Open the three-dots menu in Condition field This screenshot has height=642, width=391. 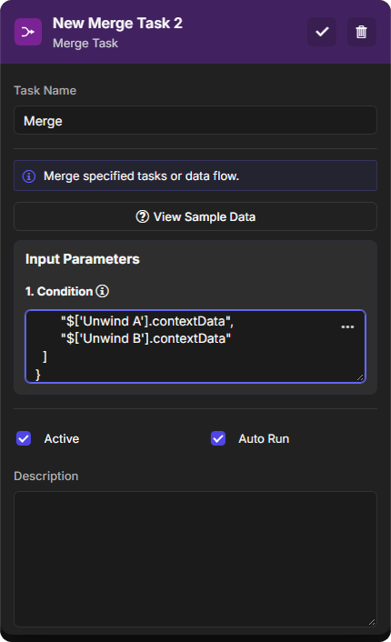(347, 326)
